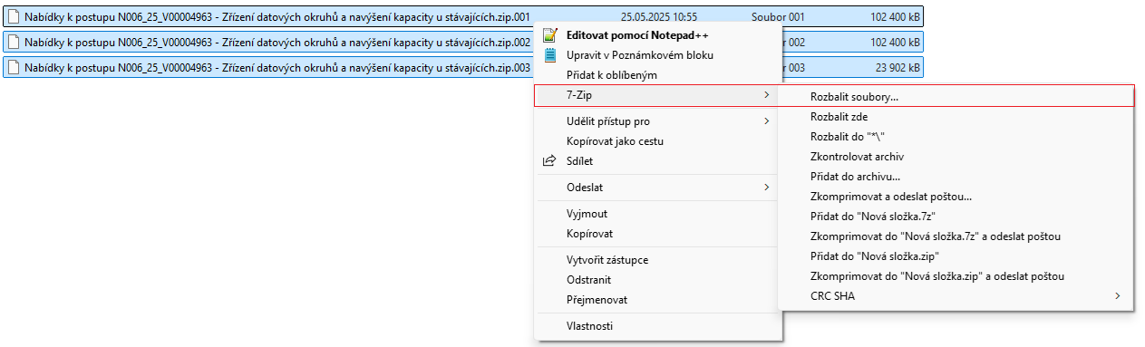Click the Notepad icon beside Upravit v Poznámkovém bloku
The image size is (1145, 347).
click(548, 55)
